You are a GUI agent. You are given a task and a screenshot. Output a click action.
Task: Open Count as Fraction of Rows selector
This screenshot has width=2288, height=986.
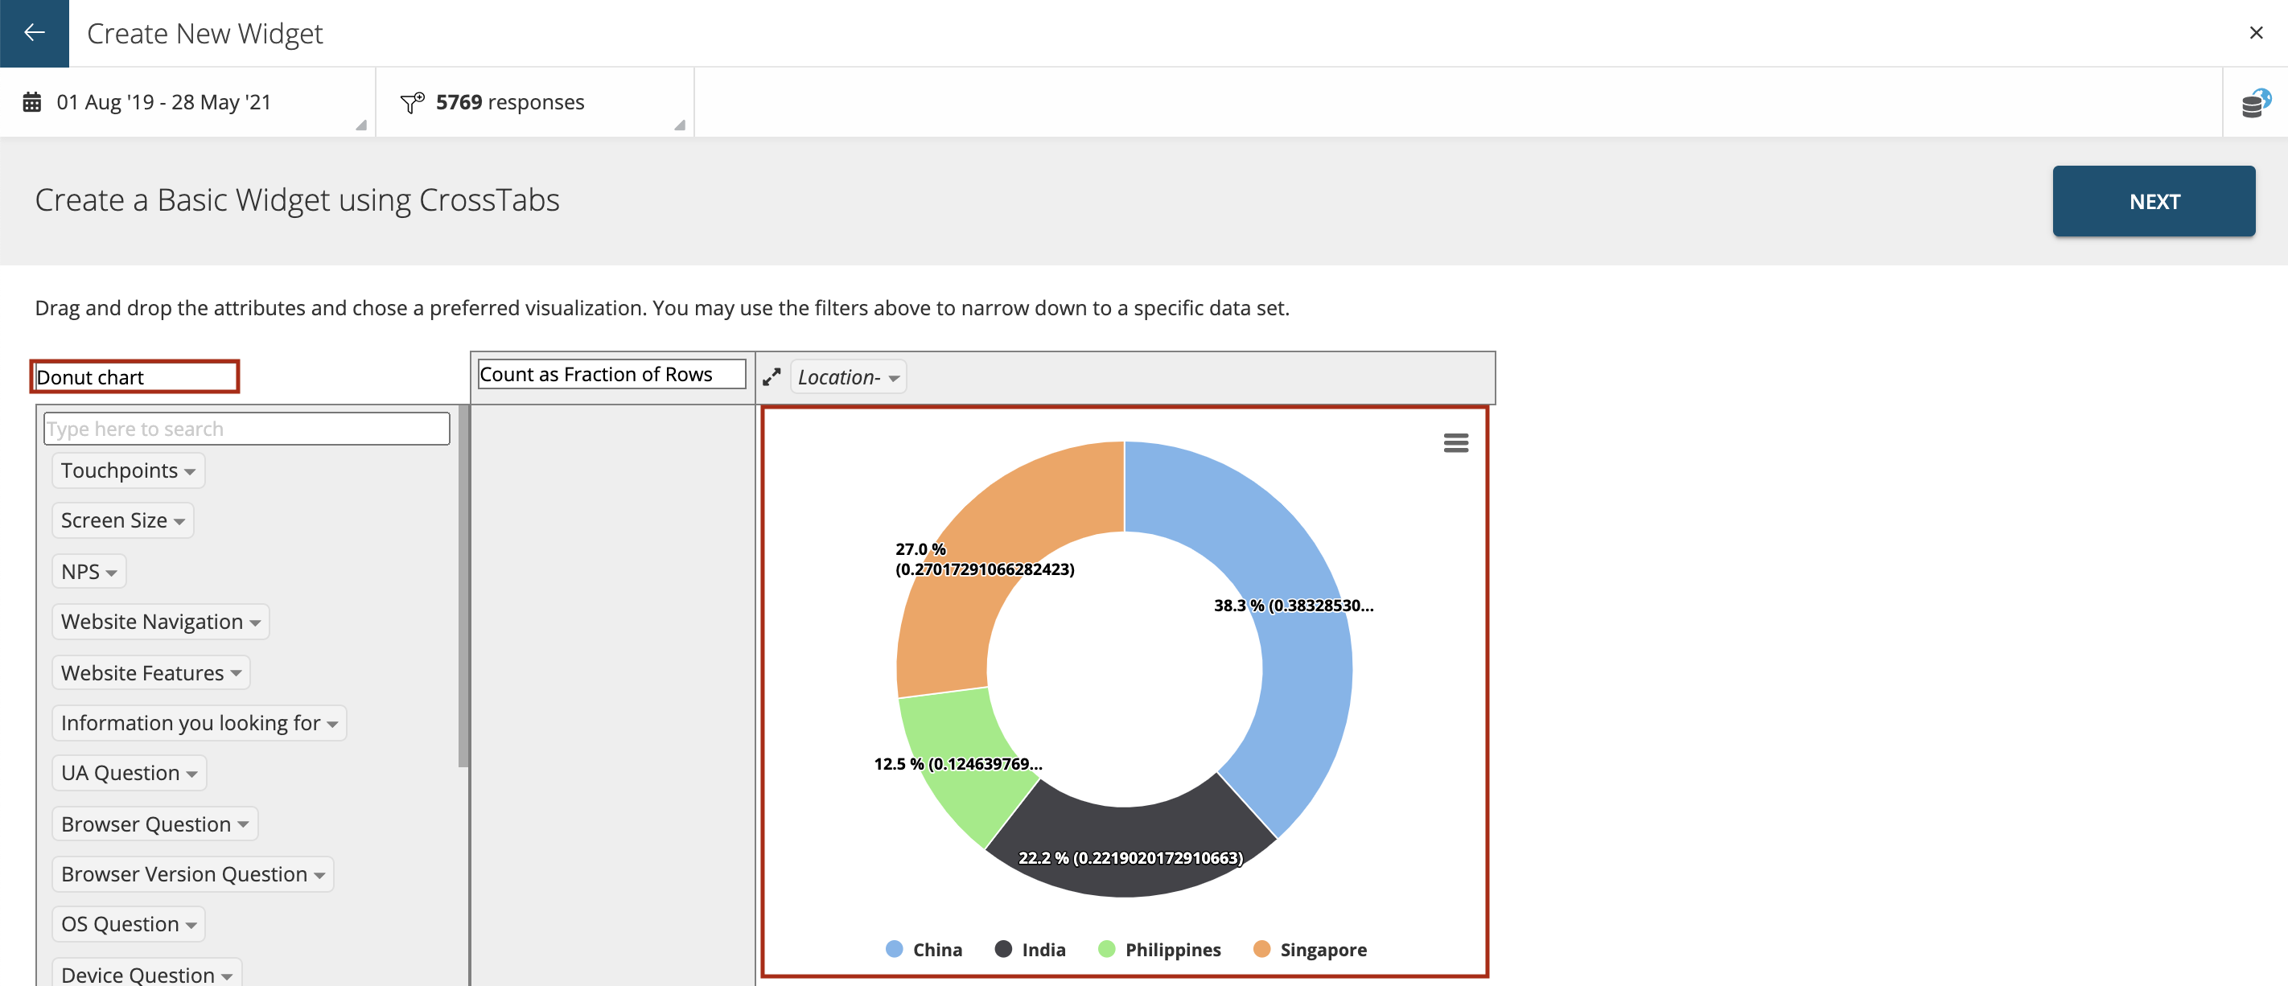tap(612, 375)
